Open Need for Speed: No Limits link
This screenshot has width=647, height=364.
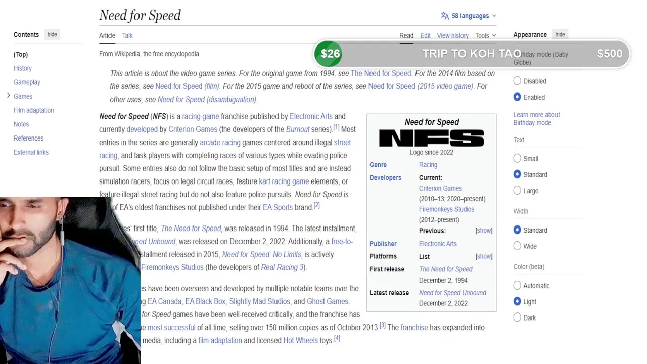(261, 254)
